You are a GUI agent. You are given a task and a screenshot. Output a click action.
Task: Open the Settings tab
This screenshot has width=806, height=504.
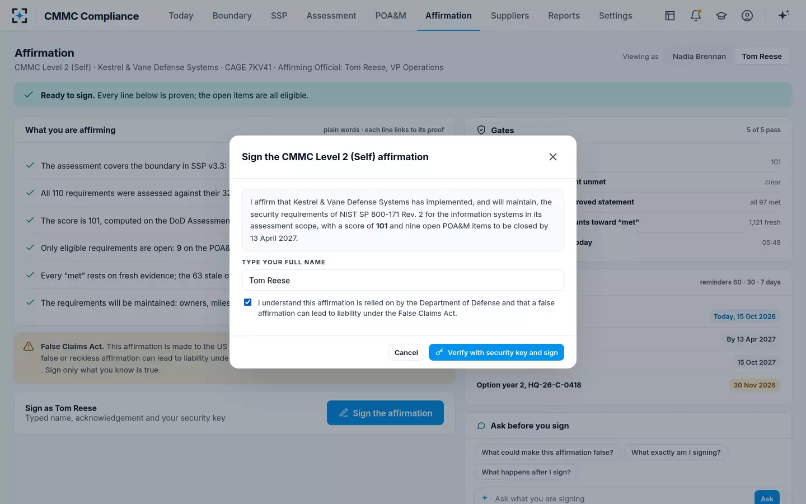pyautogui.click(x=616, y=16)
